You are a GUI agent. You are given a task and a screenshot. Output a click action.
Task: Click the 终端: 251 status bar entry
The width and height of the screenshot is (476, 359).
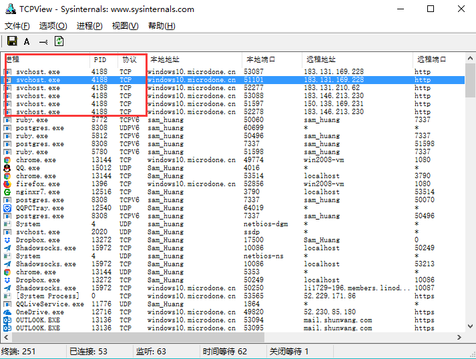(x=19, y=352)
